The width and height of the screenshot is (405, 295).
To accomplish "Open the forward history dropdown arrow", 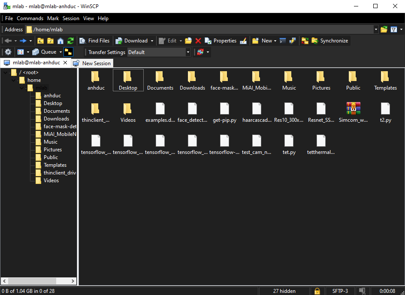I will [30, 41].
